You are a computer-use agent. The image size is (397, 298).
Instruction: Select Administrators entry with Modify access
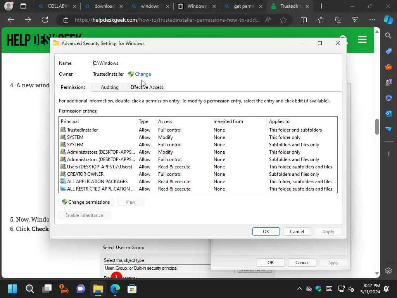[x=198, y=152]
